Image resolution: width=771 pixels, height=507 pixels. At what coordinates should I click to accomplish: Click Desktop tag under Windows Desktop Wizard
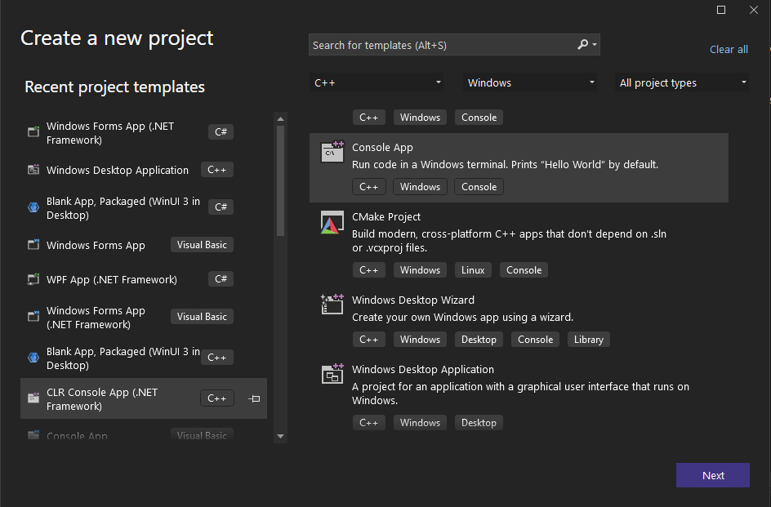point(479,340)
